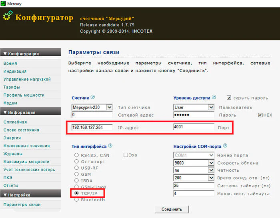Click the 'Copyright © 2009-2014, INCOTEX' text
The image size is (280, 218).
116,31
